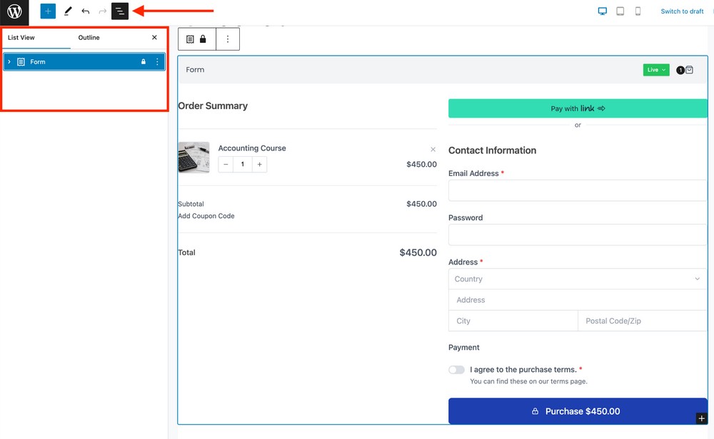The height and width of the screenshot is (439, 714).
Task: Click the Pay with link button
Action: click(x=577, y=108)
